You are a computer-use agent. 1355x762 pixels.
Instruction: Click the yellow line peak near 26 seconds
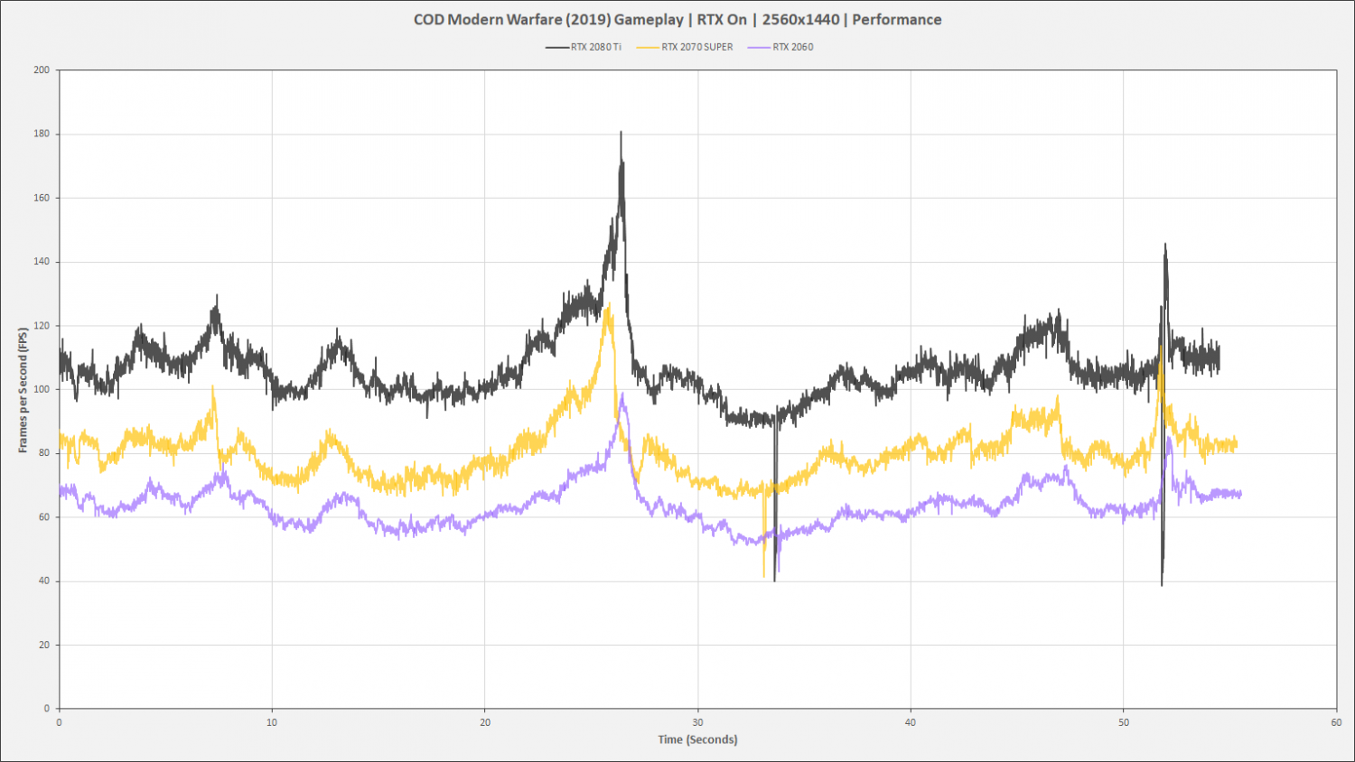pyautogui.click(x=609, y=305)
